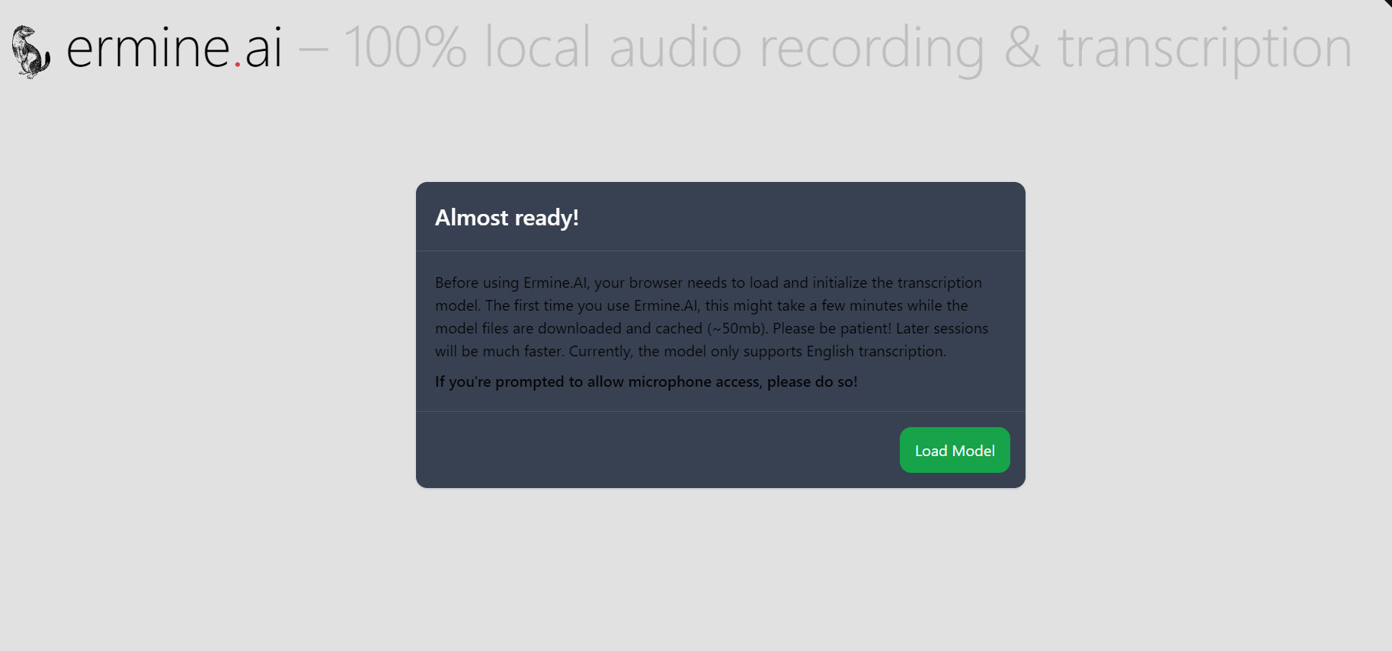1392x651 pixels.
Task: Select the 'Almost ready!' dialog heading
Action: (507, 218)
